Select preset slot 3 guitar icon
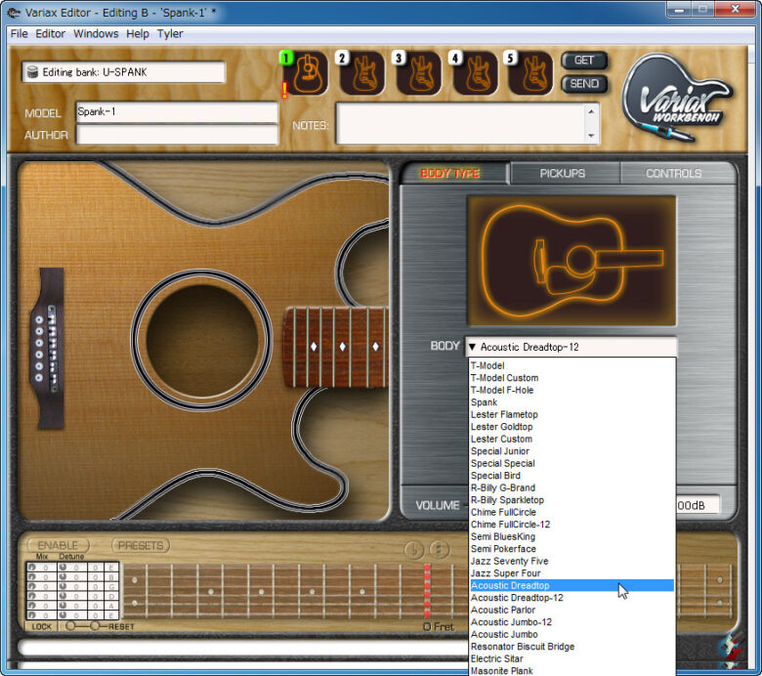762x676 pixels. click(x=419, y=74)
